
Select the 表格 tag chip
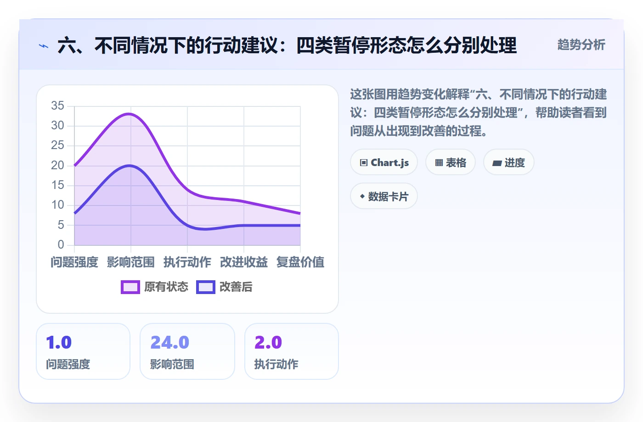451,162
